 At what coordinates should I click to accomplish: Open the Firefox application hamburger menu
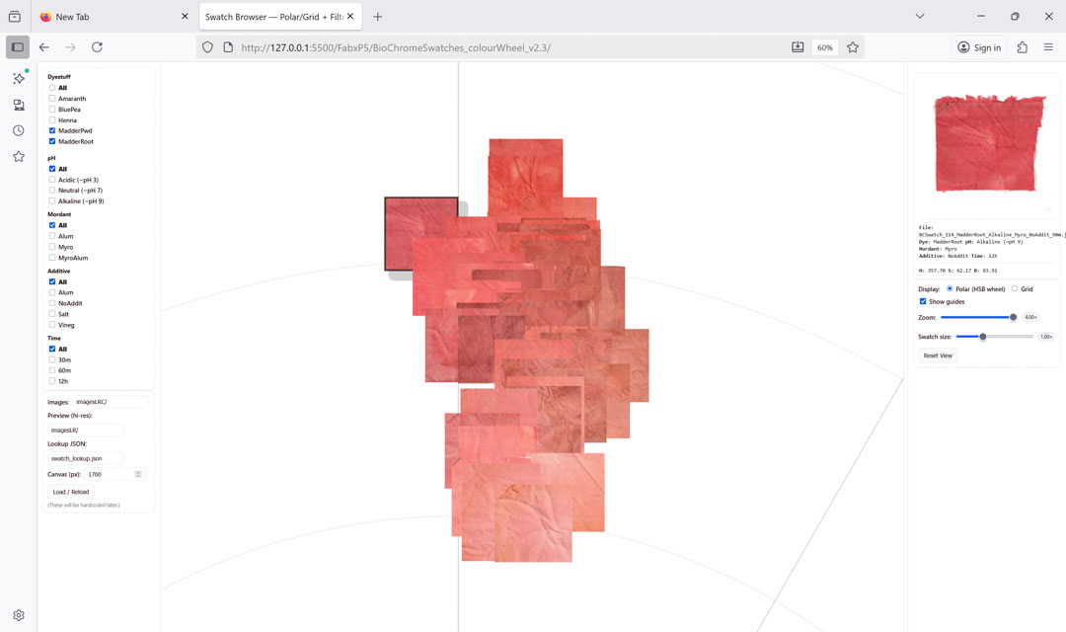click(1048, 47)
